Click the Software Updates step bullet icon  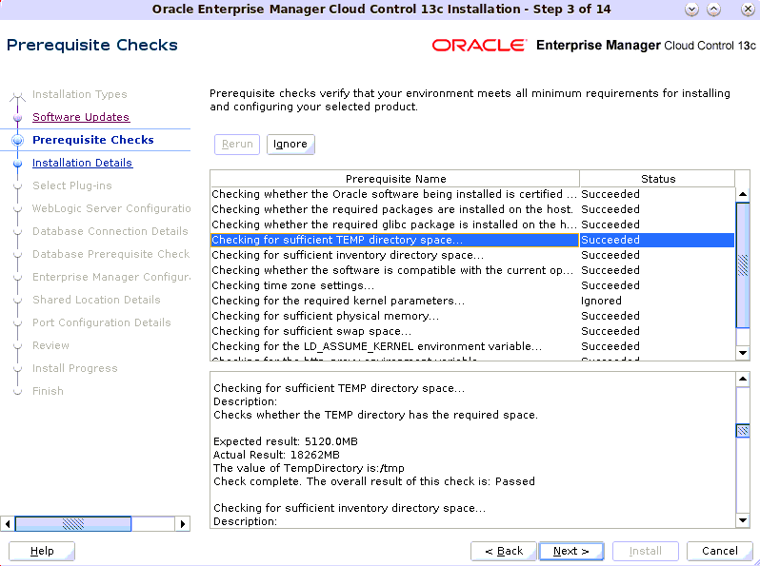point(17,118)
